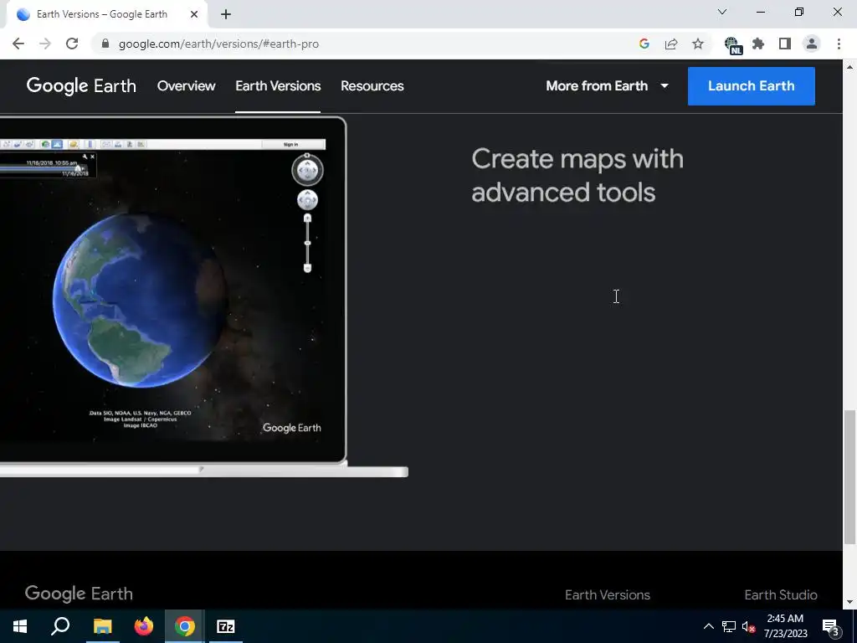Open File Explorer from the taskbar

point(102,626)
